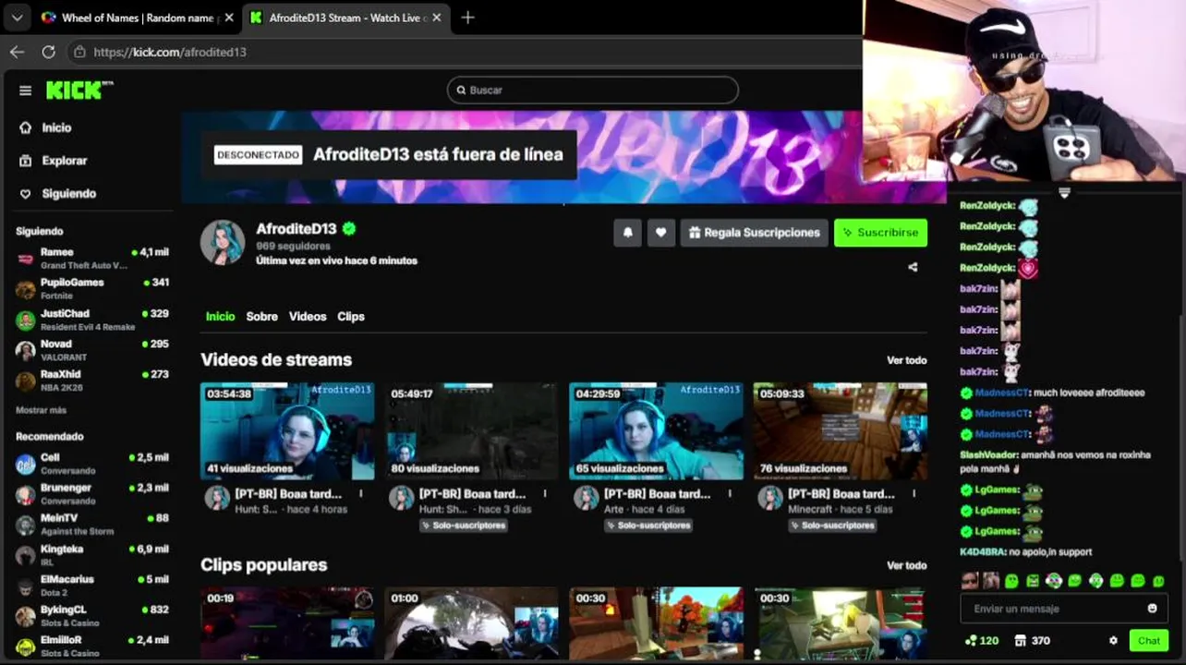Expand Mostrar más in Siguiendo list
Viewport: 1186px width, 665px height.
pos(41,410)
